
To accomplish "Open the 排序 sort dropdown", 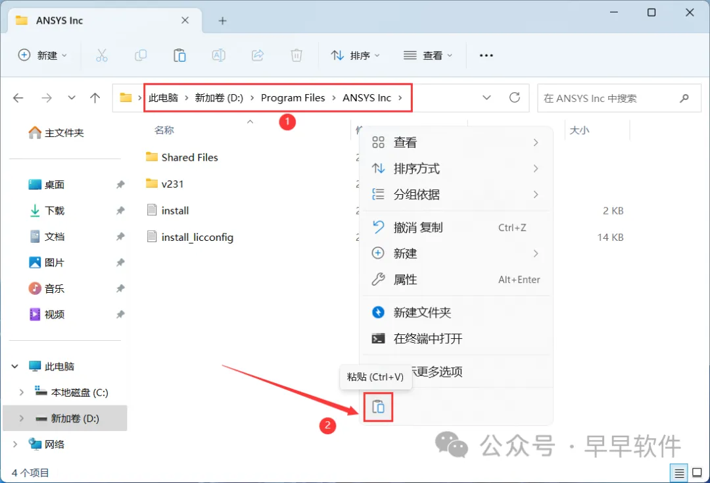I will 356,55.
